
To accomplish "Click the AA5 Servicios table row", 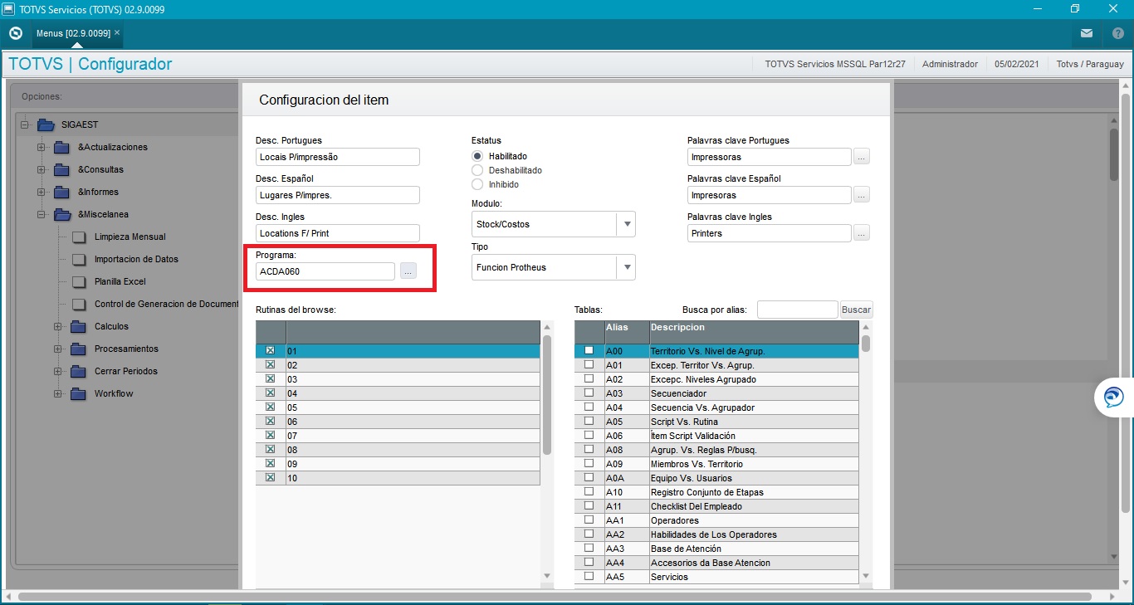I will click(x=716, y=577).
